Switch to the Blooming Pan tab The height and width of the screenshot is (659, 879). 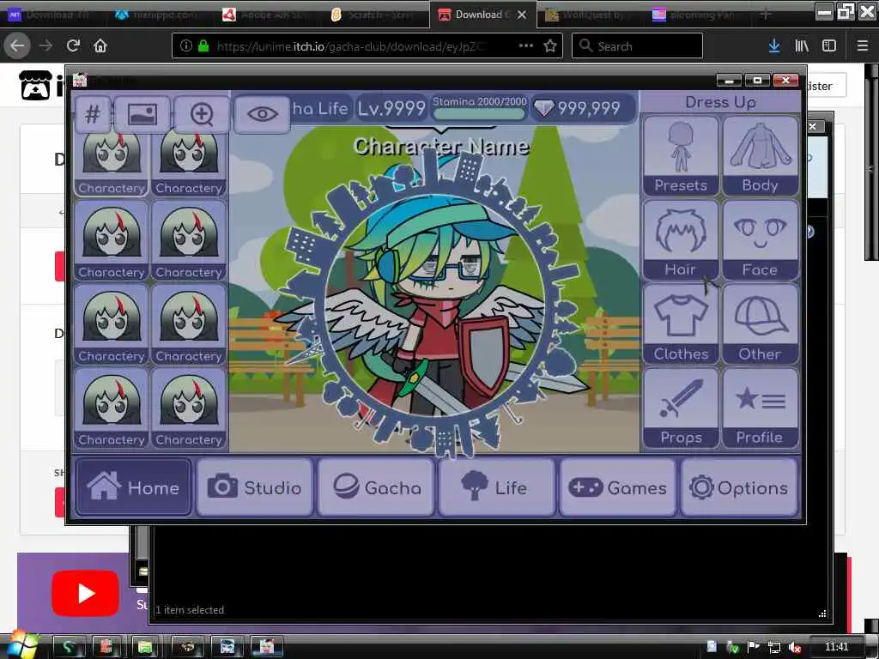point(698,15)
